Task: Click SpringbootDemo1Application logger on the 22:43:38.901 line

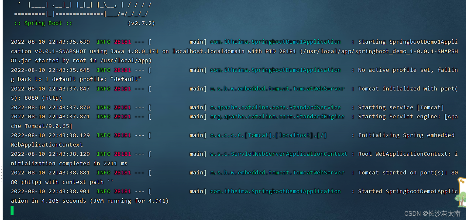Action: click(275, 191)
